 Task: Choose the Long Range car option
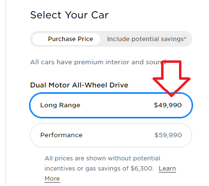tap(111, 105)
